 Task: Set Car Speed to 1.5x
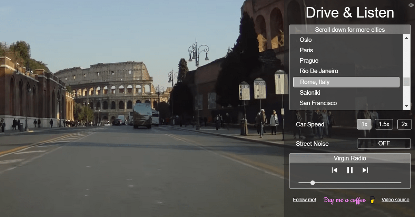click(x=384, y=124)
